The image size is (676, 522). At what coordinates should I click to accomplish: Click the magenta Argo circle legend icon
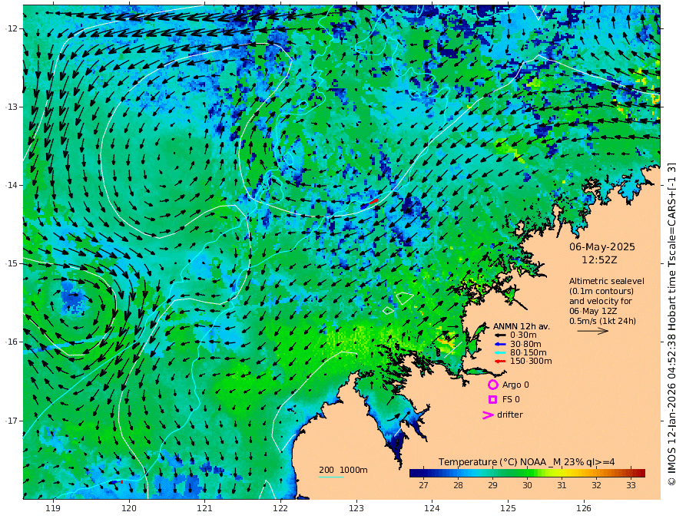[492, 385]
